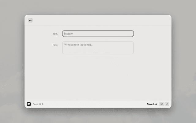Select the Save Link command title
This screenshot has width=196, height=123.
point(38,104)
